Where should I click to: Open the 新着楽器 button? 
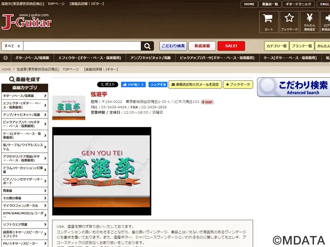[202, 46]
